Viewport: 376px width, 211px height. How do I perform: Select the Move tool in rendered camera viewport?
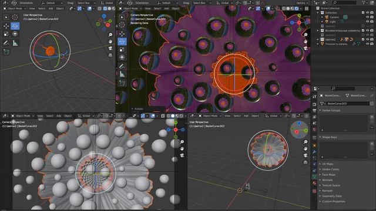(122, 33)
